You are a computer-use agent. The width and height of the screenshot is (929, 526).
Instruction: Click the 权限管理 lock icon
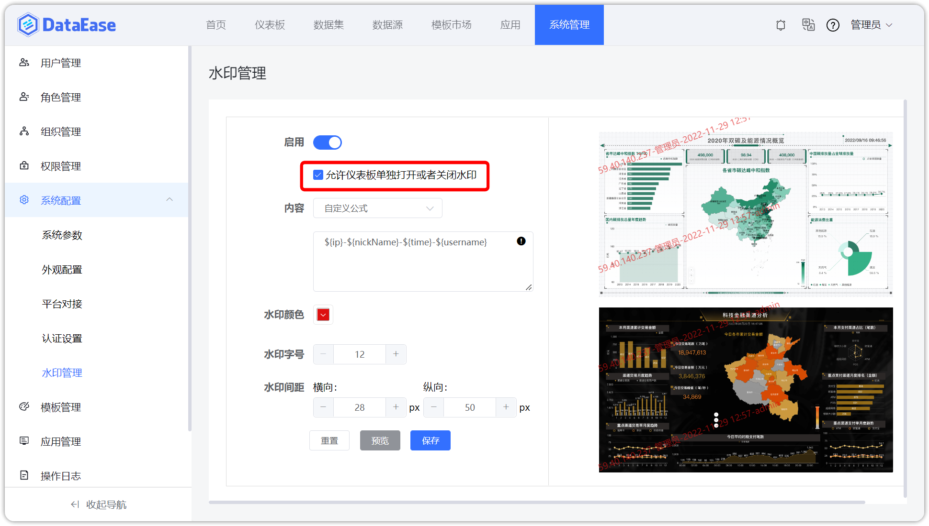click(x=24, y=165)
